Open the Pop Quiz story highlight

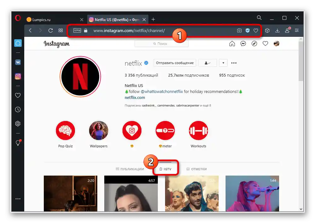66,130
